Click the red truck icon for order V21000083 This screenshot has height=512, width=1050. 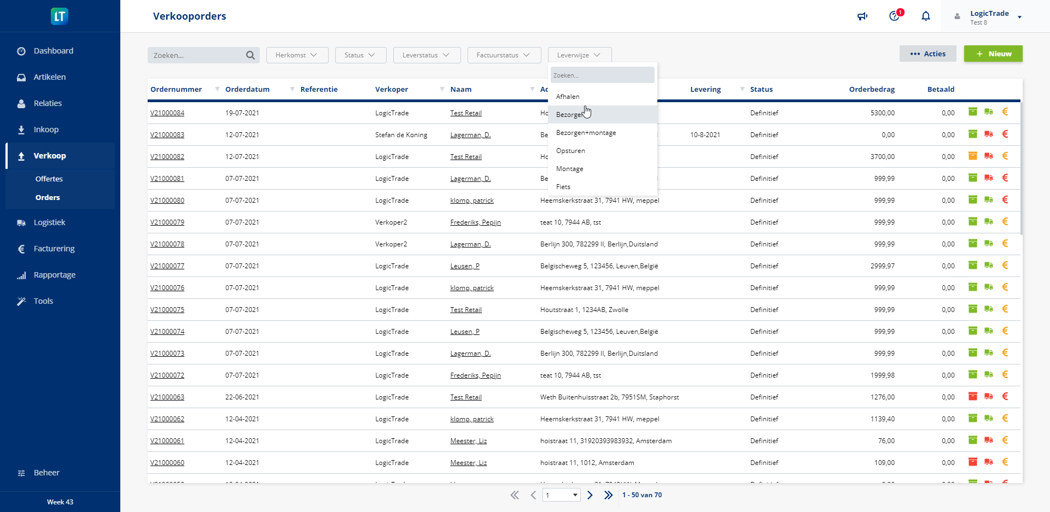988,134
